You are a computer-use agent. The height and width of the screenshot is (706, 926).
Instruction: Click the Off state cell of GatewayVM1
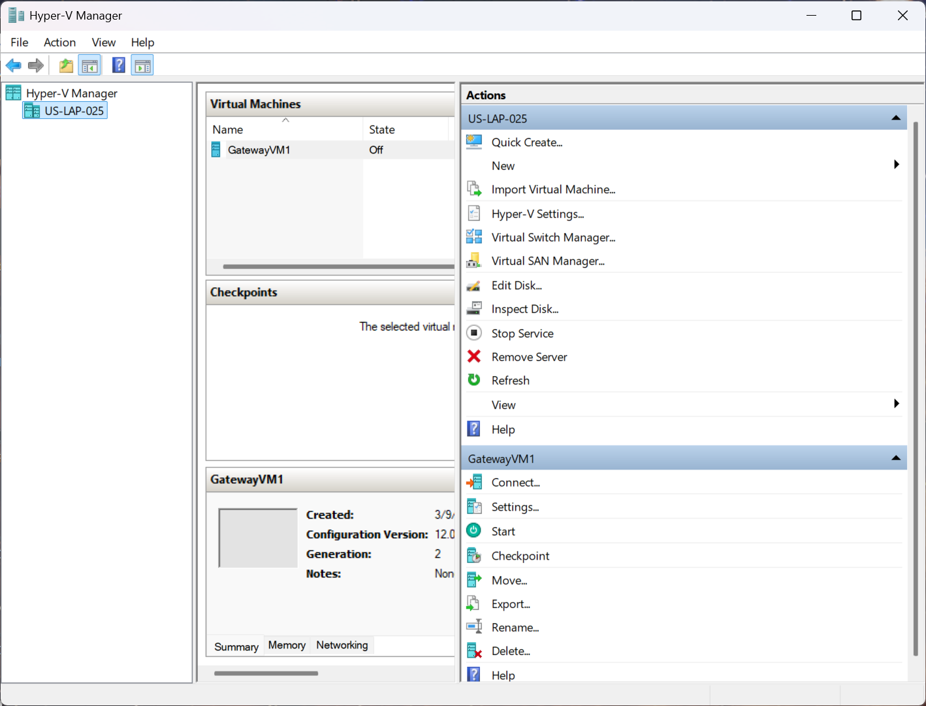click(376, 150)
